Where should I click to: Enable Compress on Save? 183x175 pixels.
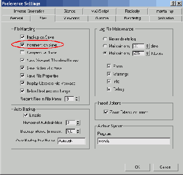pos(23,53)
